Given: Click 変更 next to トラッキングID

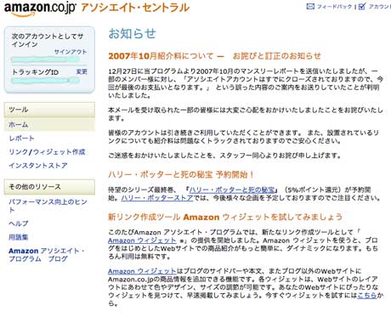Looking at the screenshot, I should tap(82, 71).
